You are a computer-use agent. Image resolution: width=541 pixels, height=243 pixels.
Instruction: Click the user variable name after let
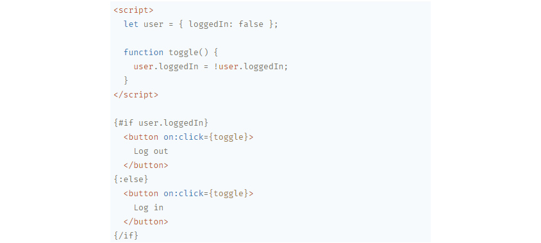(154, 24)
